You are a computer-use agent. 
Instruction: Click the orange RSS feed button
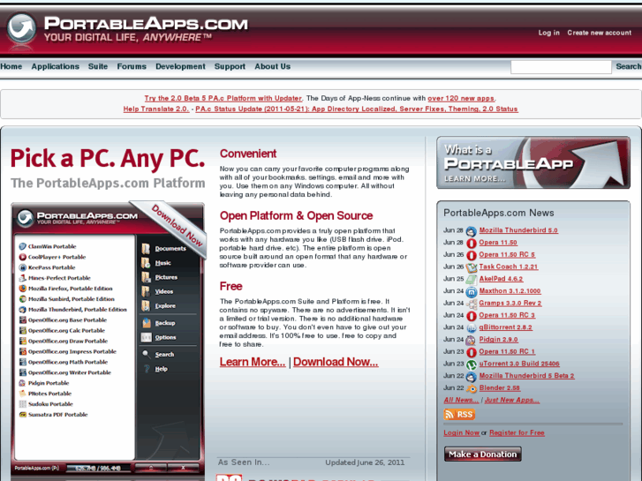[x=459, y=414]
